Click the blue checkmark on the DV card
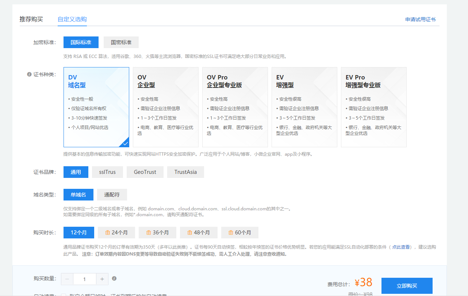 point(125,143)
